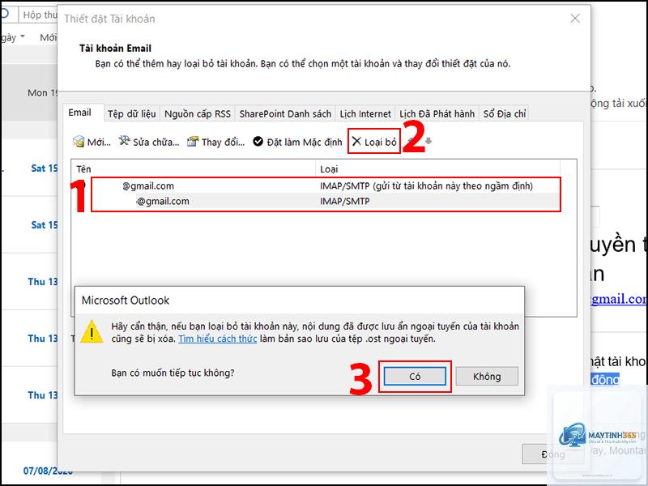
Task: Click the Tên column header
Action: pos(194,169)
